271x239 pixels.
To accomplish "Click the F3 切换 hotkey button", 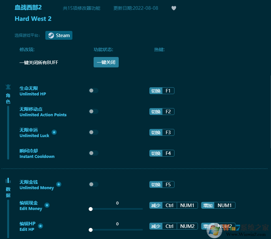I will coord(162,133).
